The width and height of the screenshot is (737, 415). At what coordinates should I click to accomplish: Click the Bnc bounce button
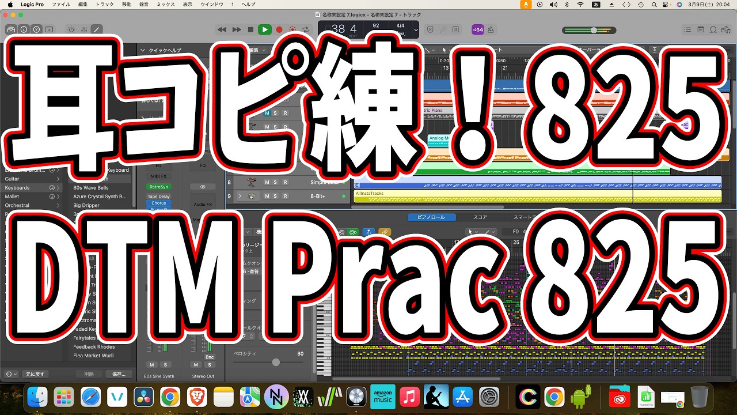coord(210,357)
